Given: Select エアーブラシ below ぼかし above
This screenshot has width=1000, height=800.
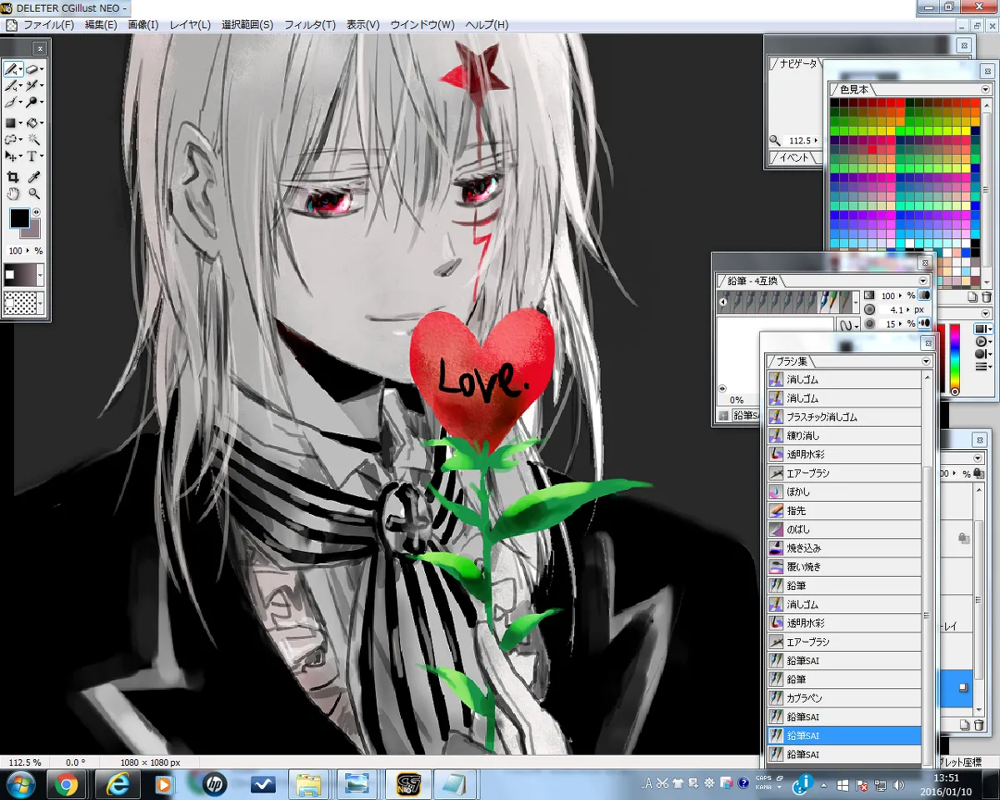Looking at the screenshot, I should coord(844,473).
